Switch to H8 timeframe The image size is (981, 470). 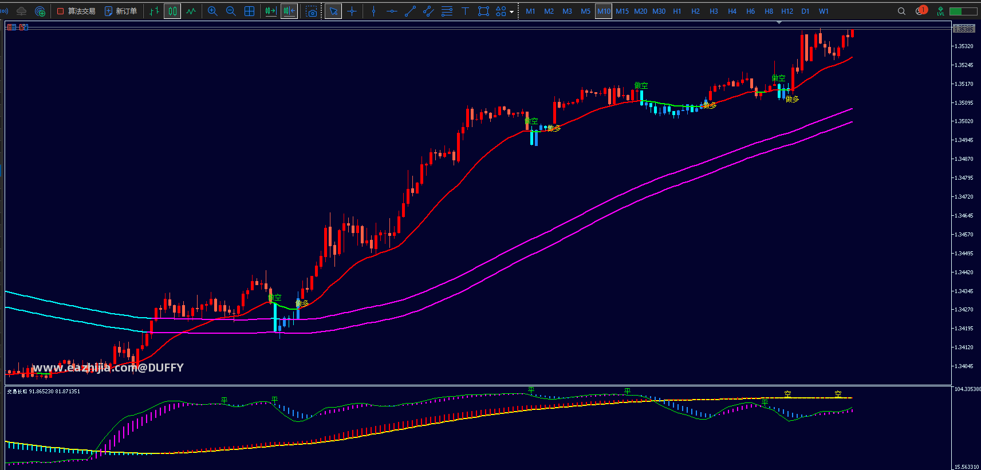(x=769, y=11)
